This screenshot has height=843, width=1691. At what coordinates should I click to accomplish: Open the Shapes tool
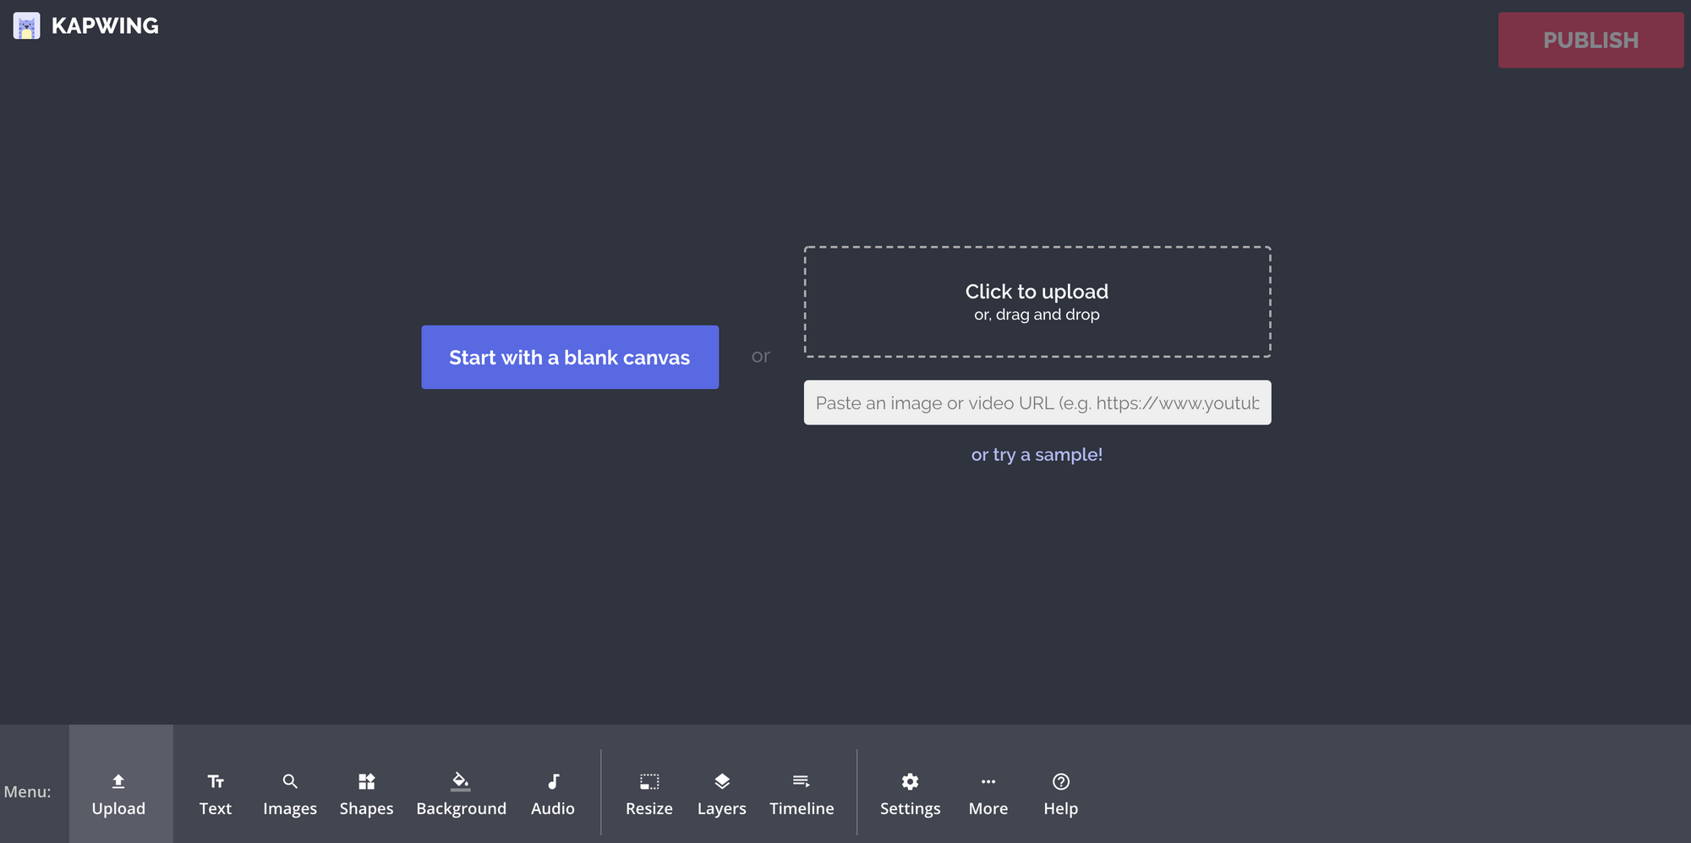pyautogui.click(x=366, y=793)
